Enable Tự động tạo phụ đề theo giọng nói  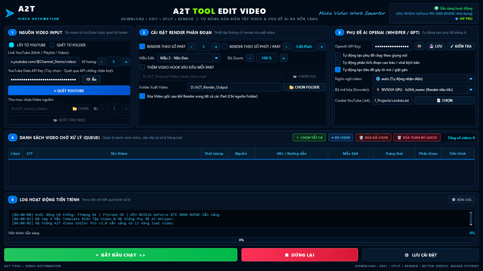(x=338, y=55)
